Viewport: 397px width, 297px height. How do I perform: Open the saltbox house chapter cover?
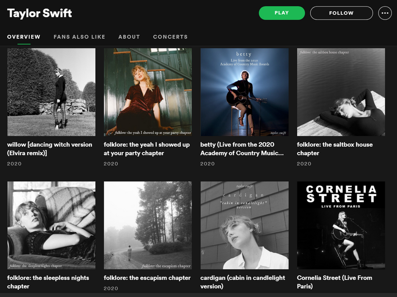341,92
